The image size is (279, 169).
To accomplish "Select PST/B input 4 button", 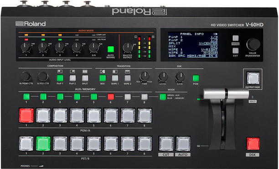I will [x=77, y=144].
